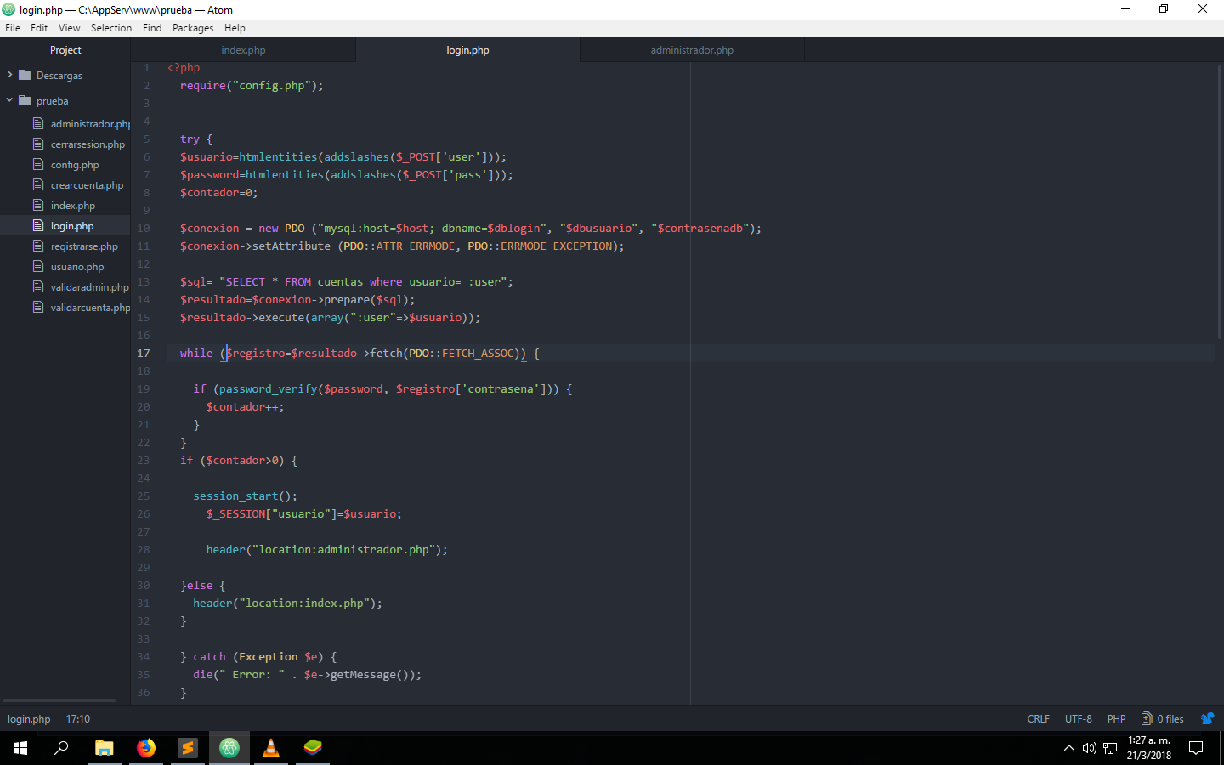This screenshot has width=1224, height=765.
Task: Open Windows taskbar search
Action: tap(61, 748)
